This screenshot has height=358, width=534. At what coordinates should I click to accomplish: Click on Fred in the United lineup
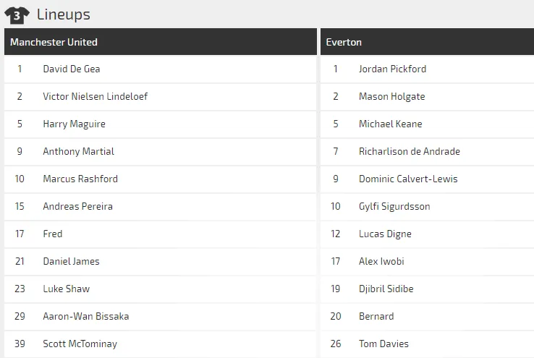pyautogui.click(x=53, y=234)
